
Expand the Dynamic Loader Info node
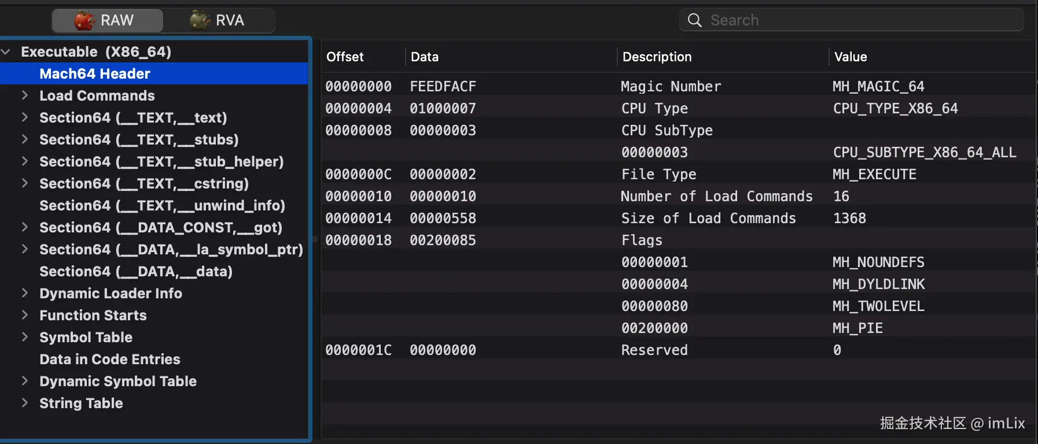[x=25, y=293]
